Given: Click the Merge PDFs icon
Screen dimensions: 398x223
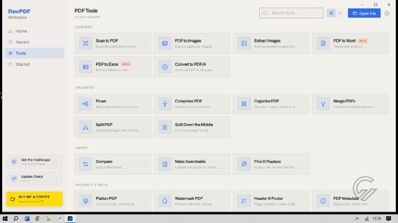Looking at the screenshot, I should (323, 104).
